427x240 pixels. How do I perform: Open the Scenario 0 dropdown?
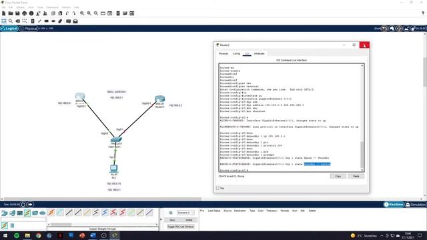pos(185,213)
